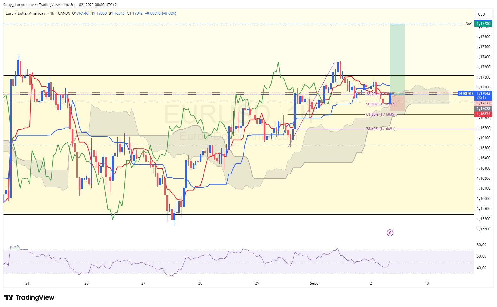Select the high value H1,17050
Viewport: 497px width, 307px height.
[99, 13]
